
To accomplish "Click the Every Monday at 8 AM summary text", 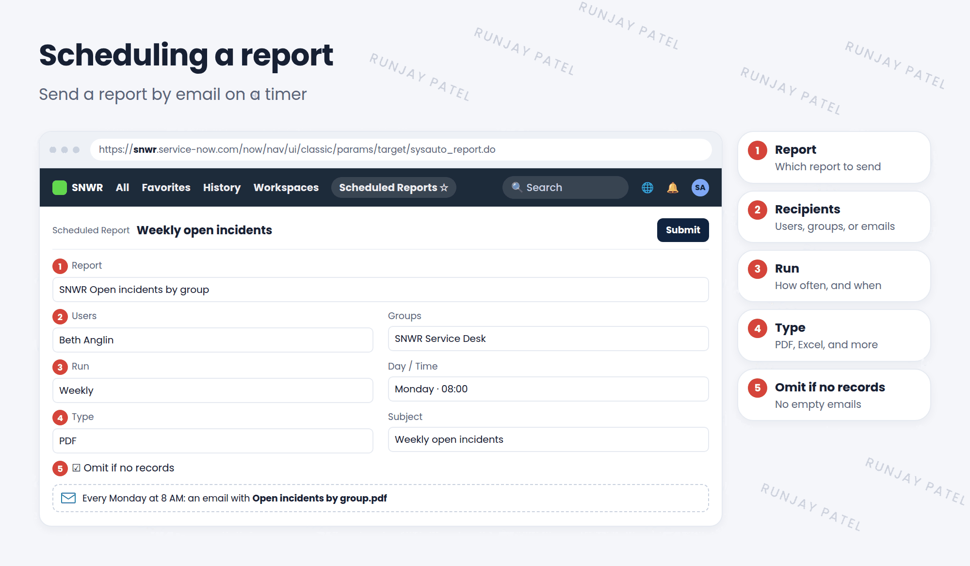I will click(235, 498).
